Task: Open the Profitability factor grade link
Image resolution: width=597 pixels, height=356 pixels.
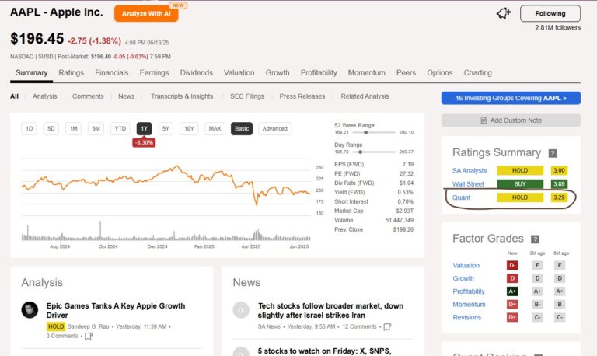Action: pos(469,291)
